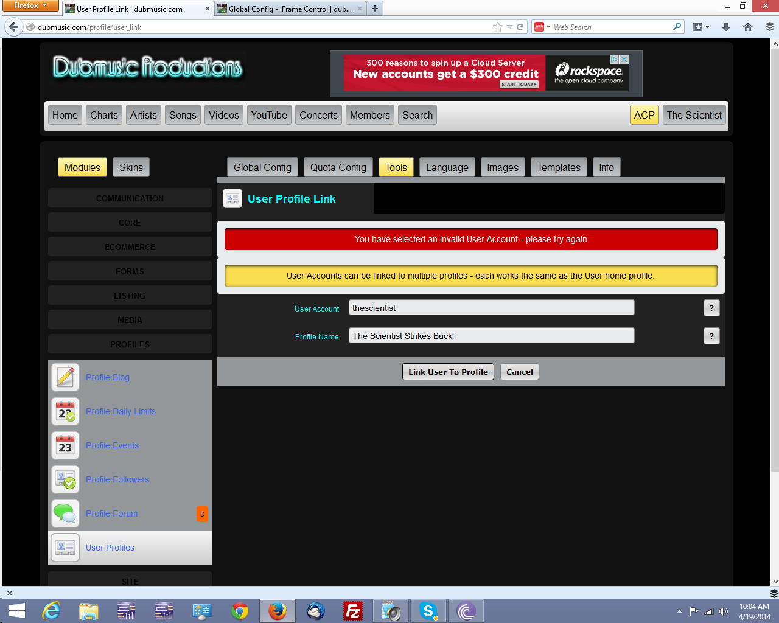
Task: Select the Modules tab
Action: tap(82, 167)
